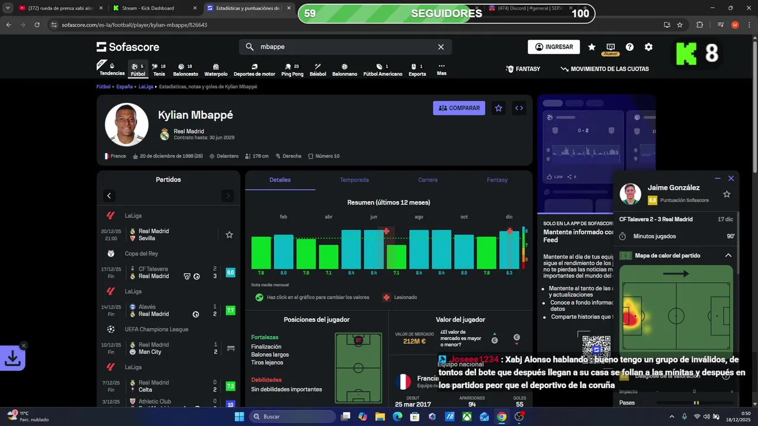Screen dimensions: 758x426
Task: Open the Mas sports menu
Action: coord(441,69)
